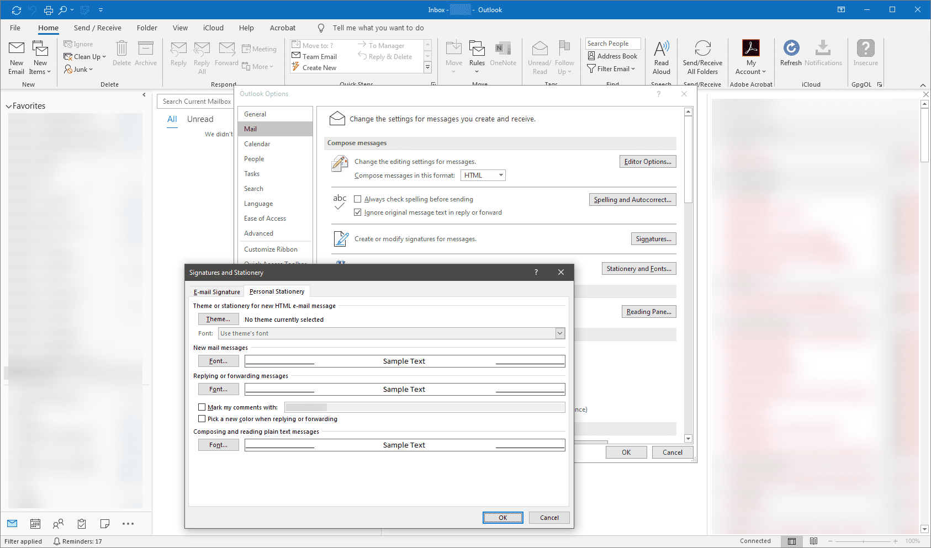
Task: Click the Search People input field
Action: pyautogui.click(x=613, y=44)
